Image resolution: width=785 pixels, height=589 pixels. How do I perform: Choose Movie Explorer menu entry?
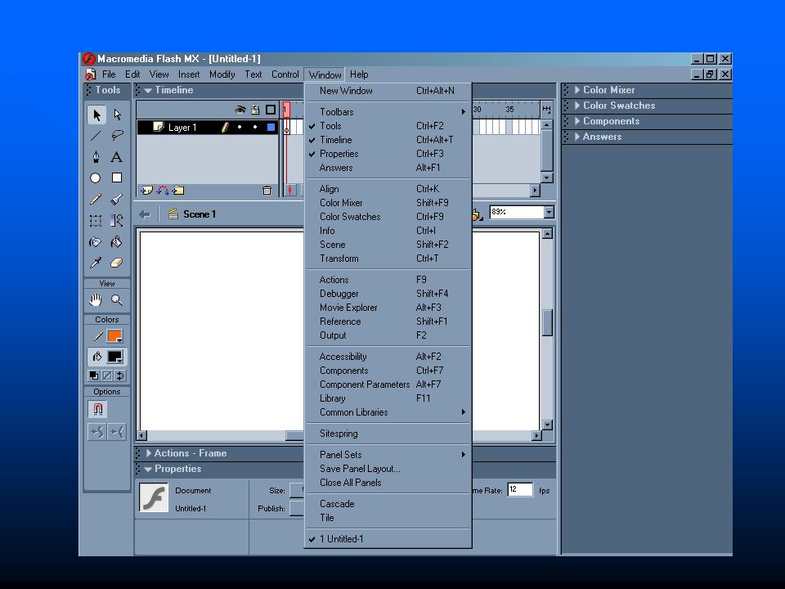point(388,308)
